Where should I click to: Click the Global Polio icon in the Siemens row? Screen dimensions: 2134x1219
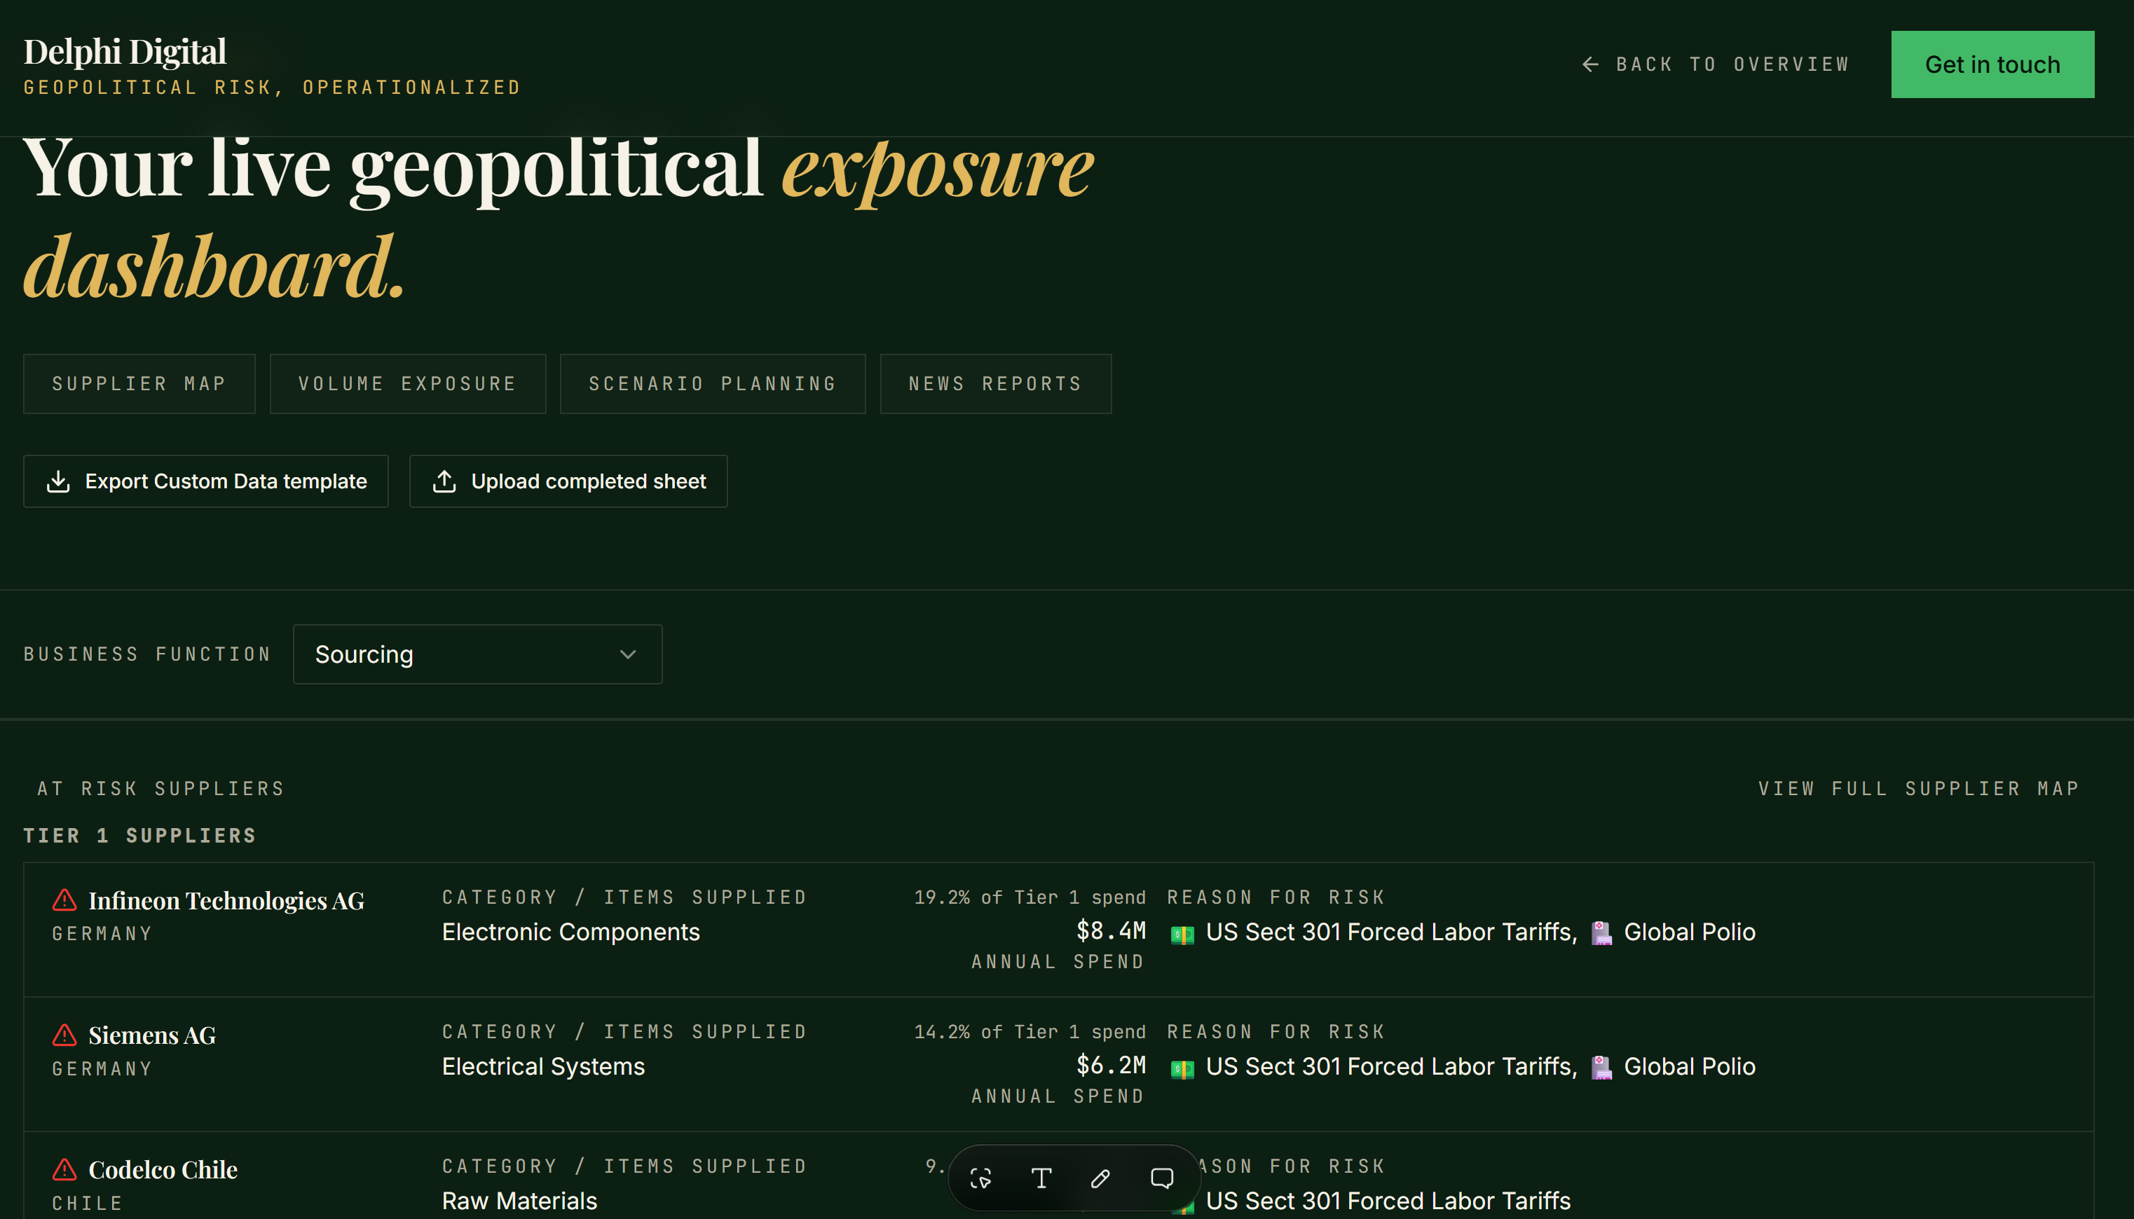[x=1601, y=1068]
